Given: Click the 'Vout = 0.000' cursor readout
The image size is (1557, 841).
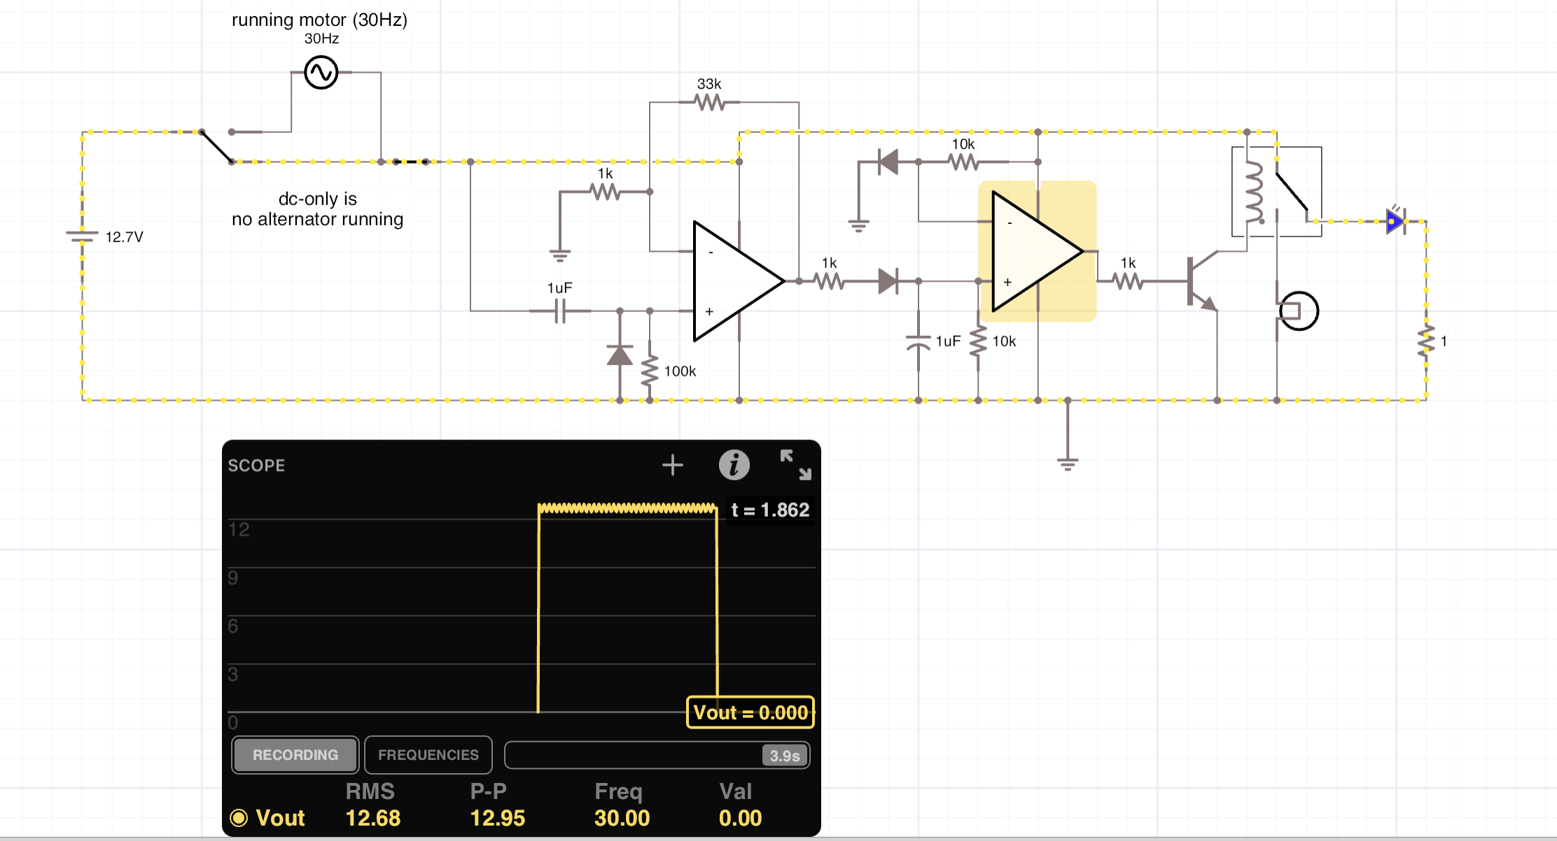Looking at the screenshot, I should coord(750,712).
